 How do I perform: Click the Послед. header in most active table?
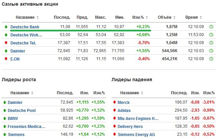coord(62,17)
